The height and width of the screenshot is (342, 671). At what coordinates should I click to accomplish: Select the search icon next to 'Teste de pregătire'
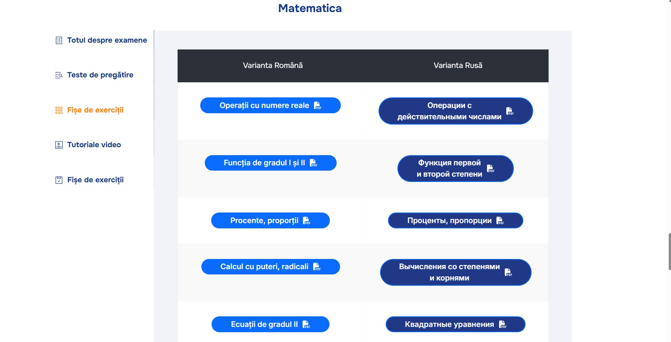point(59,75)
